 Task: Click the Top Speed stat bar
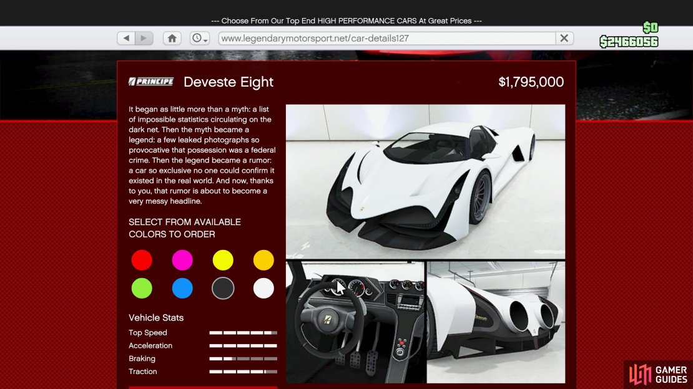point(243,332)
